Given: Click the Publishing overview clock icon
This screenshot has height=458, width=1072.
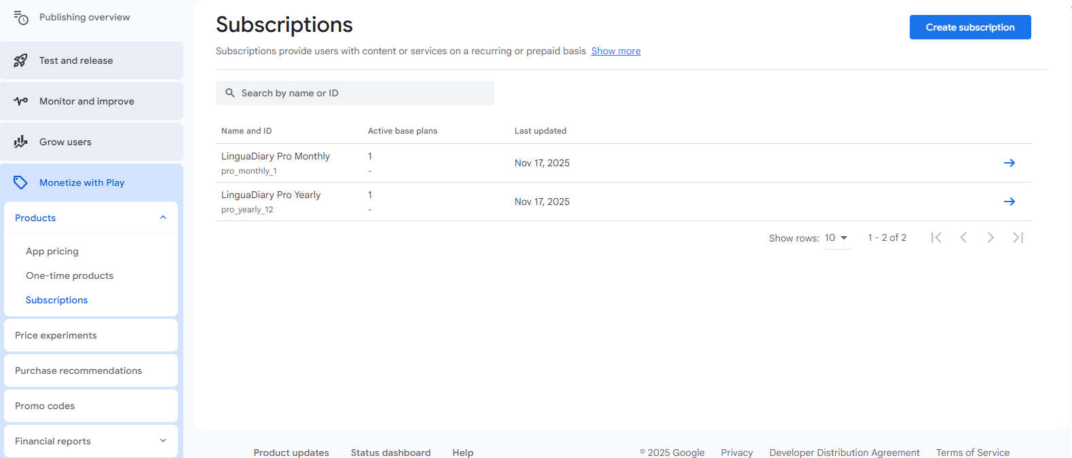Looking at the screenshot, I should 21,18.
